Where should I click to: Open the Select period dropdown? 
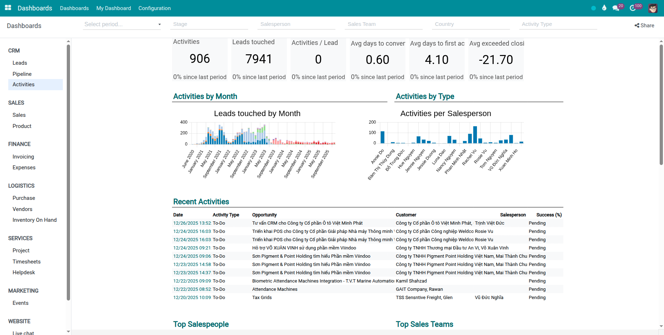click(122, 24)
